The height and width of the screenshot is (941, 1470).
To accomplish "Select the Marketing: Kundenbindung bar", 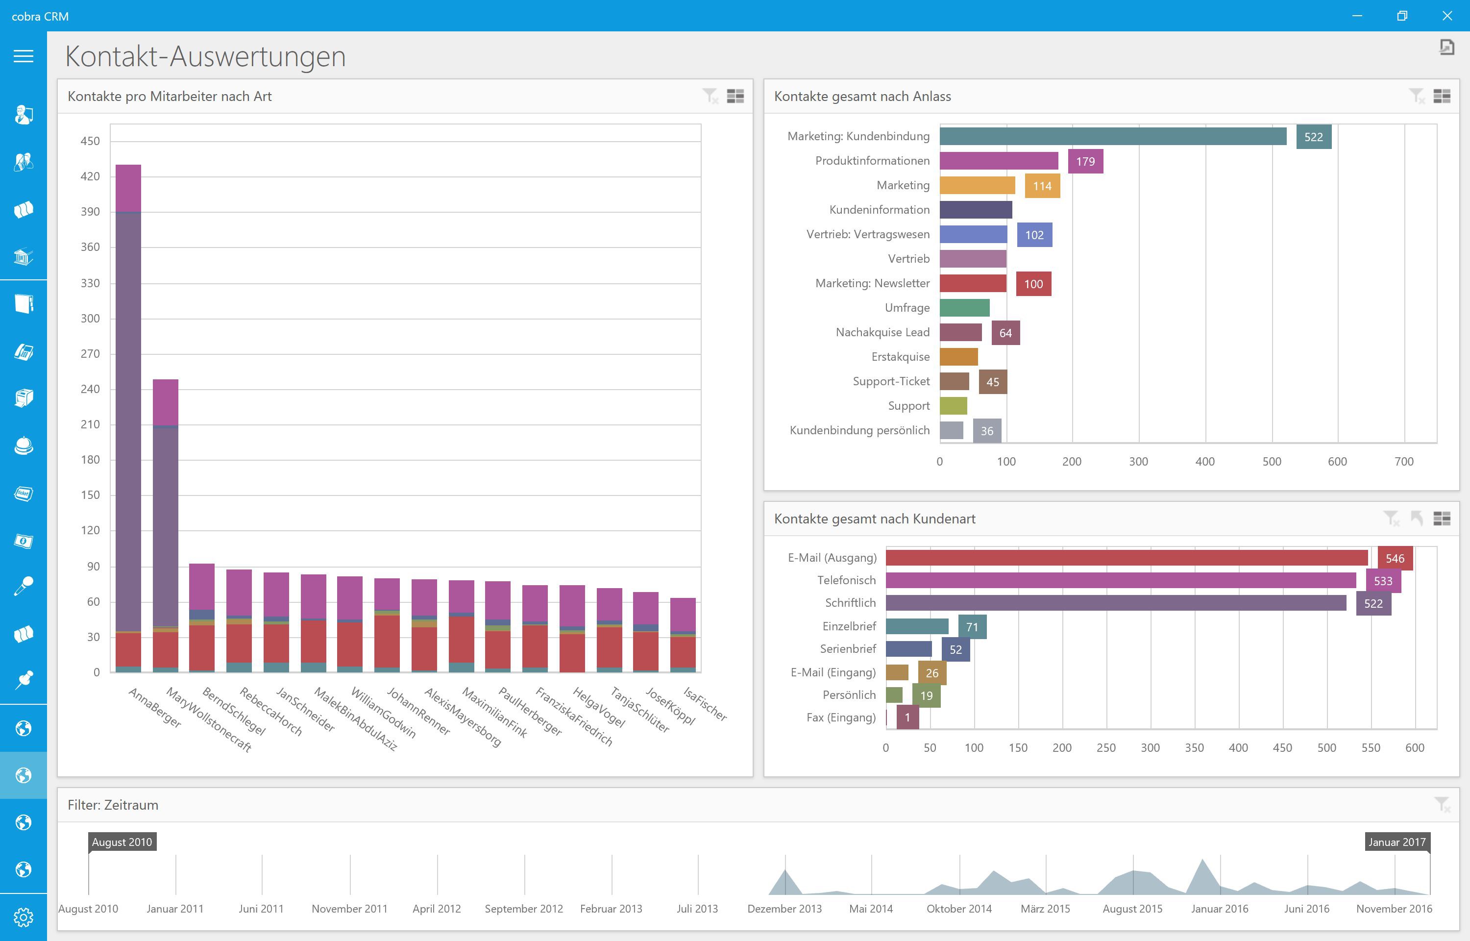I will [x=1112, y=136].
